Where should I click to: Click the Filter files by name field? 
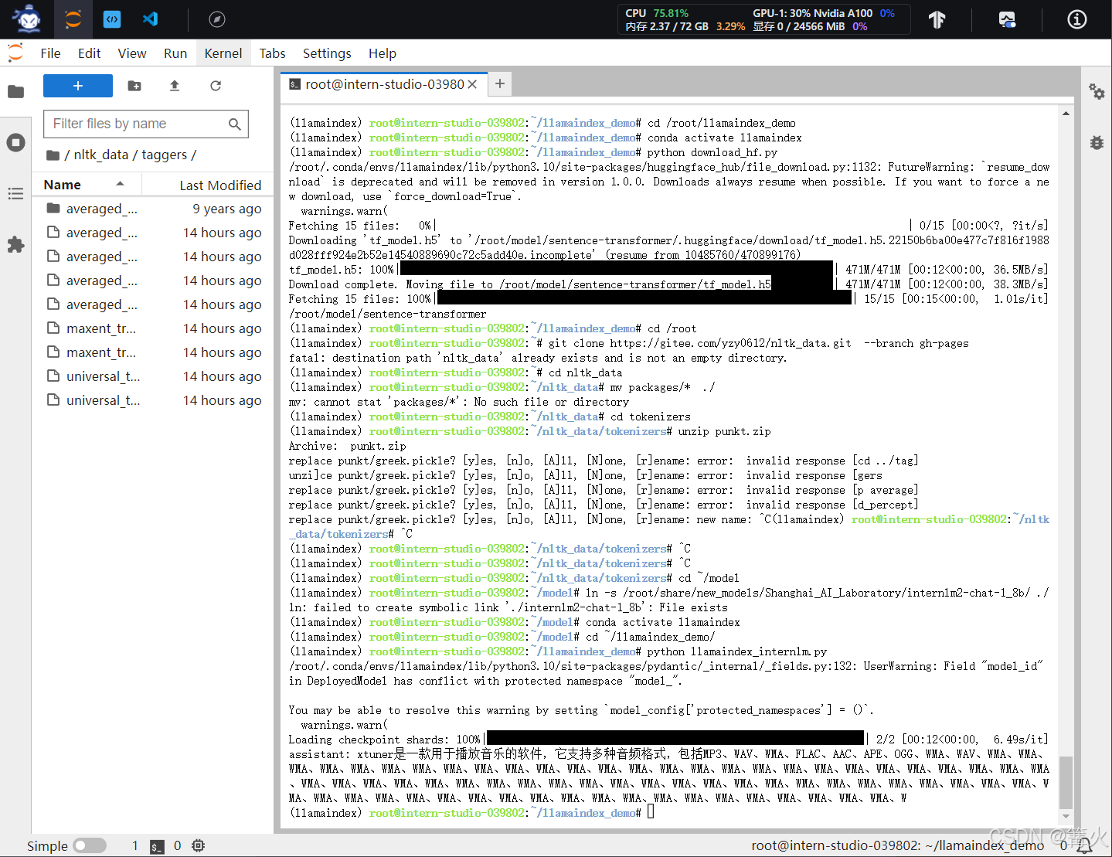[x=135, y=124]
